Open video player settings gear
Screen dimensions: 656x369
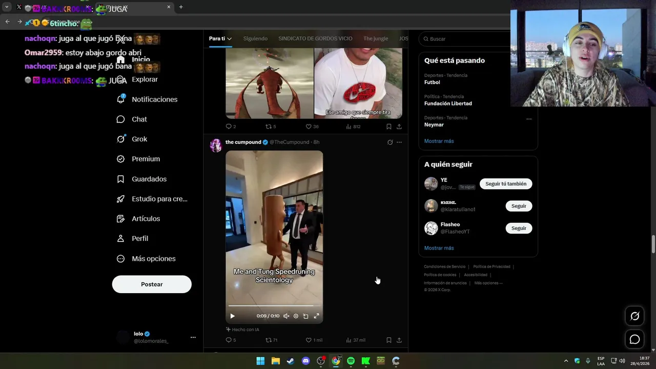pyautogui.click(x=296, y=316)
